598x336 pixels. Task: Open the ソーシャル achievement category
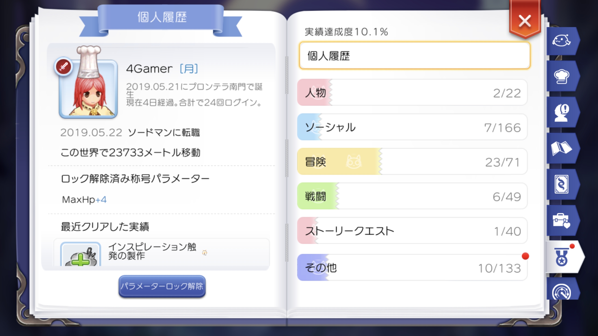[412, 127]
